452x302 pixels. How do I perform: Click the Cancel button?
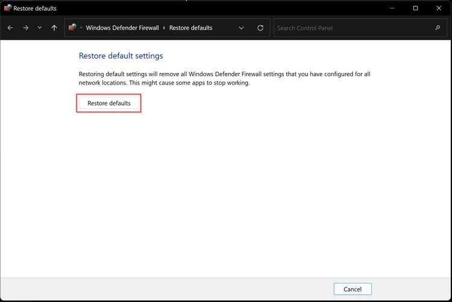(x=353, y=289)
